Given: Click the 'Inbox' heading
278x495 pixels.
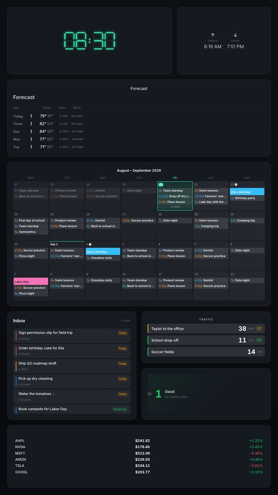Looking at the screenshot, I should point(19,321).
